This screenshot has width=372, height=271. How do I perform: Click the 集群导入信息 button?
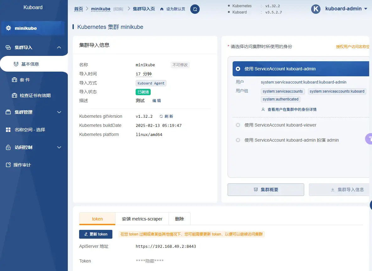tap(339, 190)
